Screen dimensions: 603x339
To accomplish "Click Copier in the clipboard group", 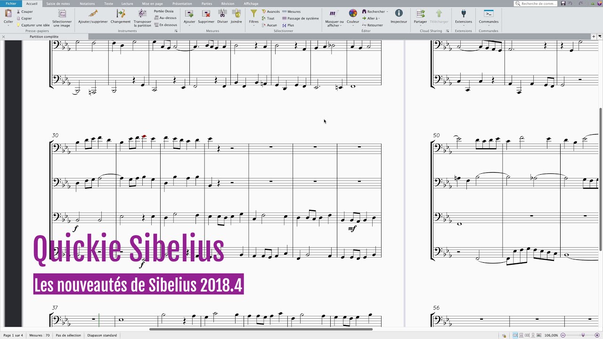I will (24, 18).
